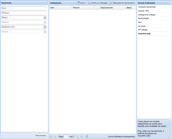Focus the Nom search field

point(24,8)
